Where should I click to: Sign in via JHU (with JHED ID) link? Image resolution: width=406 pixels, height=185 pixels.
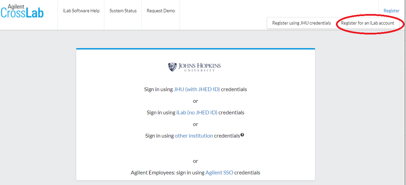click(197, 89)
